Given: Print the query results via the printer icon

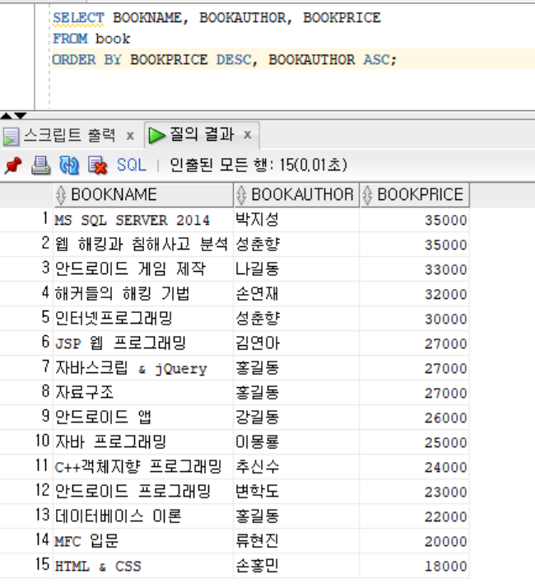Looking at the screenshot, I should [x=40, y=166].
